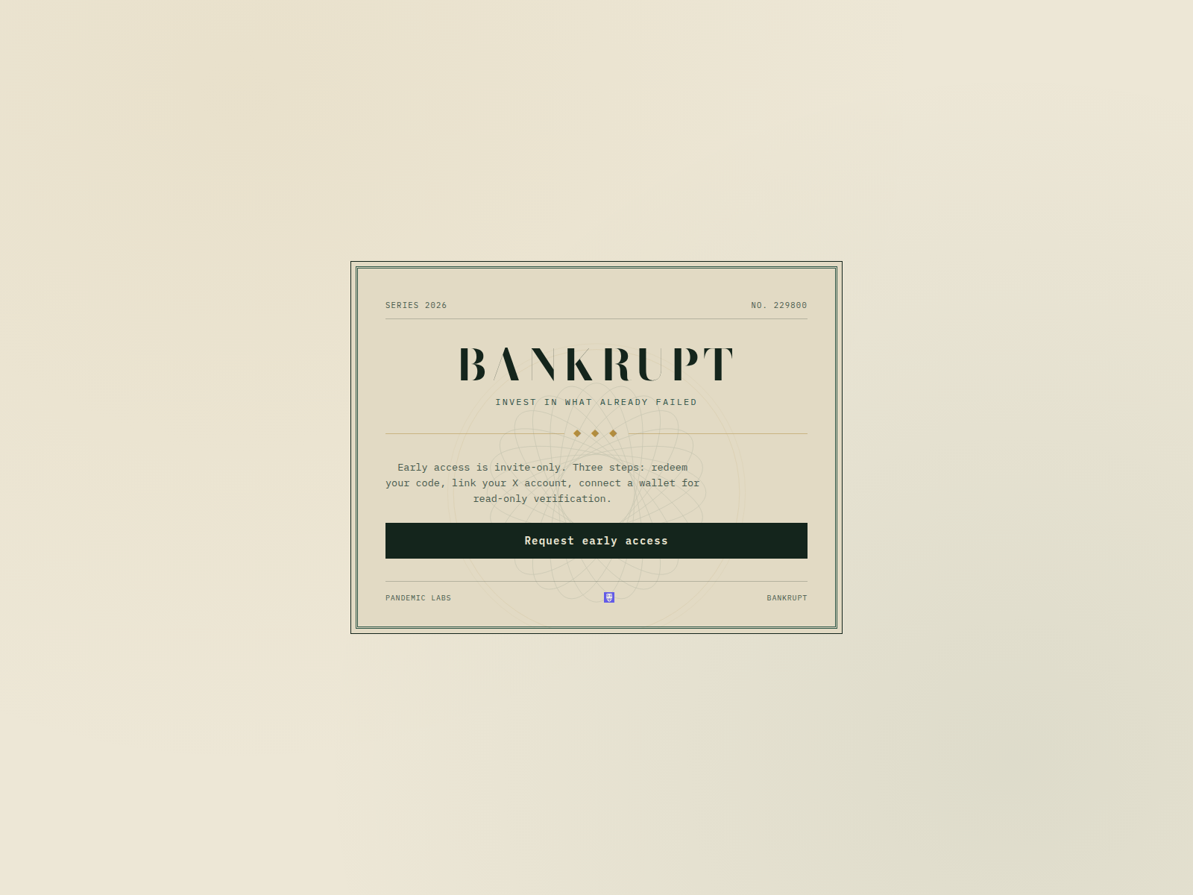Viewport: 1193px width, 895px height.
Task: Click 'redeem' in the invite description
Action: click(670, 468)
